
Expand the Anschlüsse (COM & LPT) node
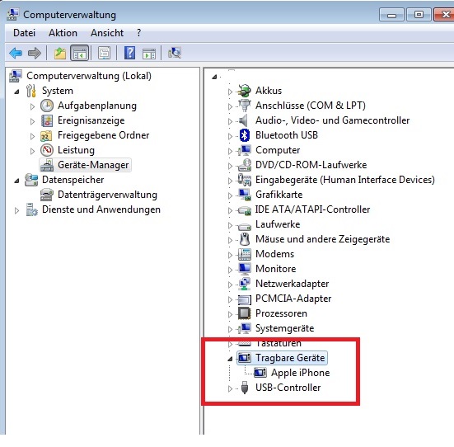coord(230,106)
